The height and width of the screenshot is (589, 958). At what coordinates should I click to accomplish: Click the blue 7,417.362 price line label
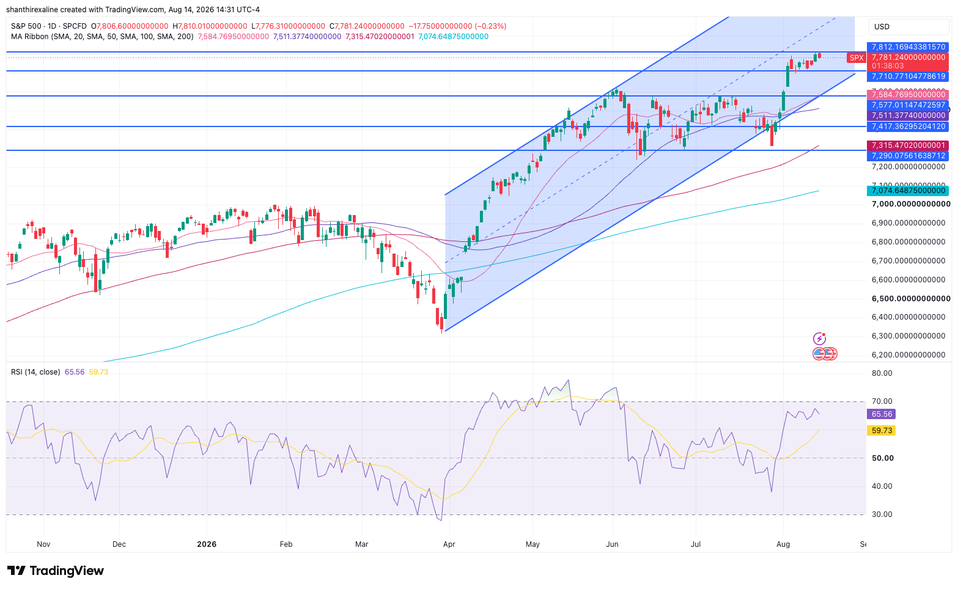(908, 126)
